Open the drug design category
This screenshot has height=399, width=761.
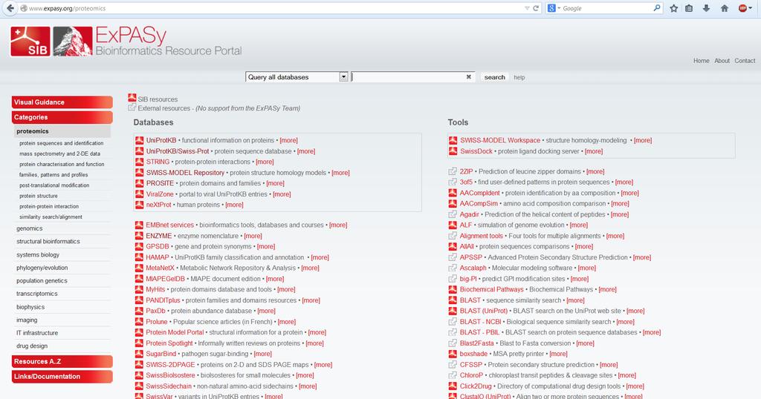click(32, 346)
